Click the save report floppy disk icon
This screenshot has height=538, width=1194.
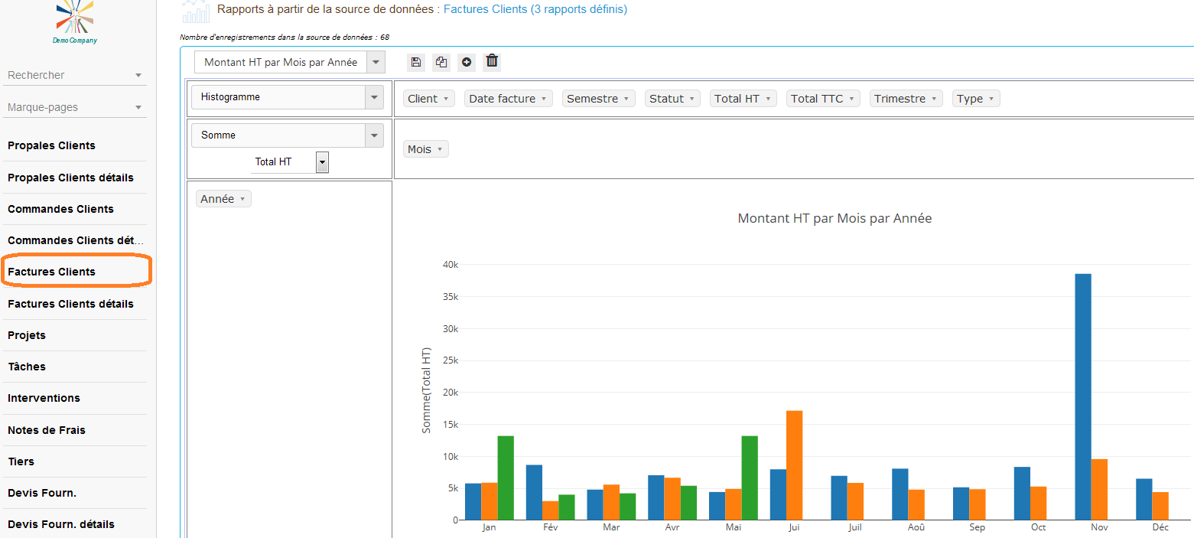pyautogui.click(x=415, y=62)
